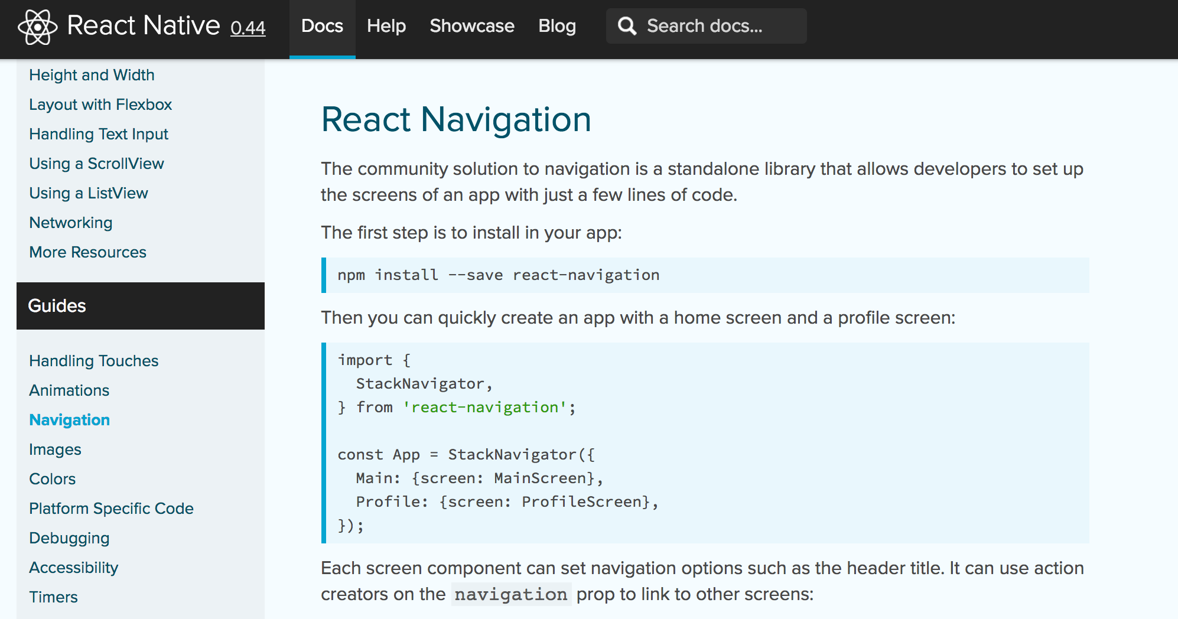The image size is (1178, 619).
Task: Open Handling Touches guide
Action: click(94, 361)
